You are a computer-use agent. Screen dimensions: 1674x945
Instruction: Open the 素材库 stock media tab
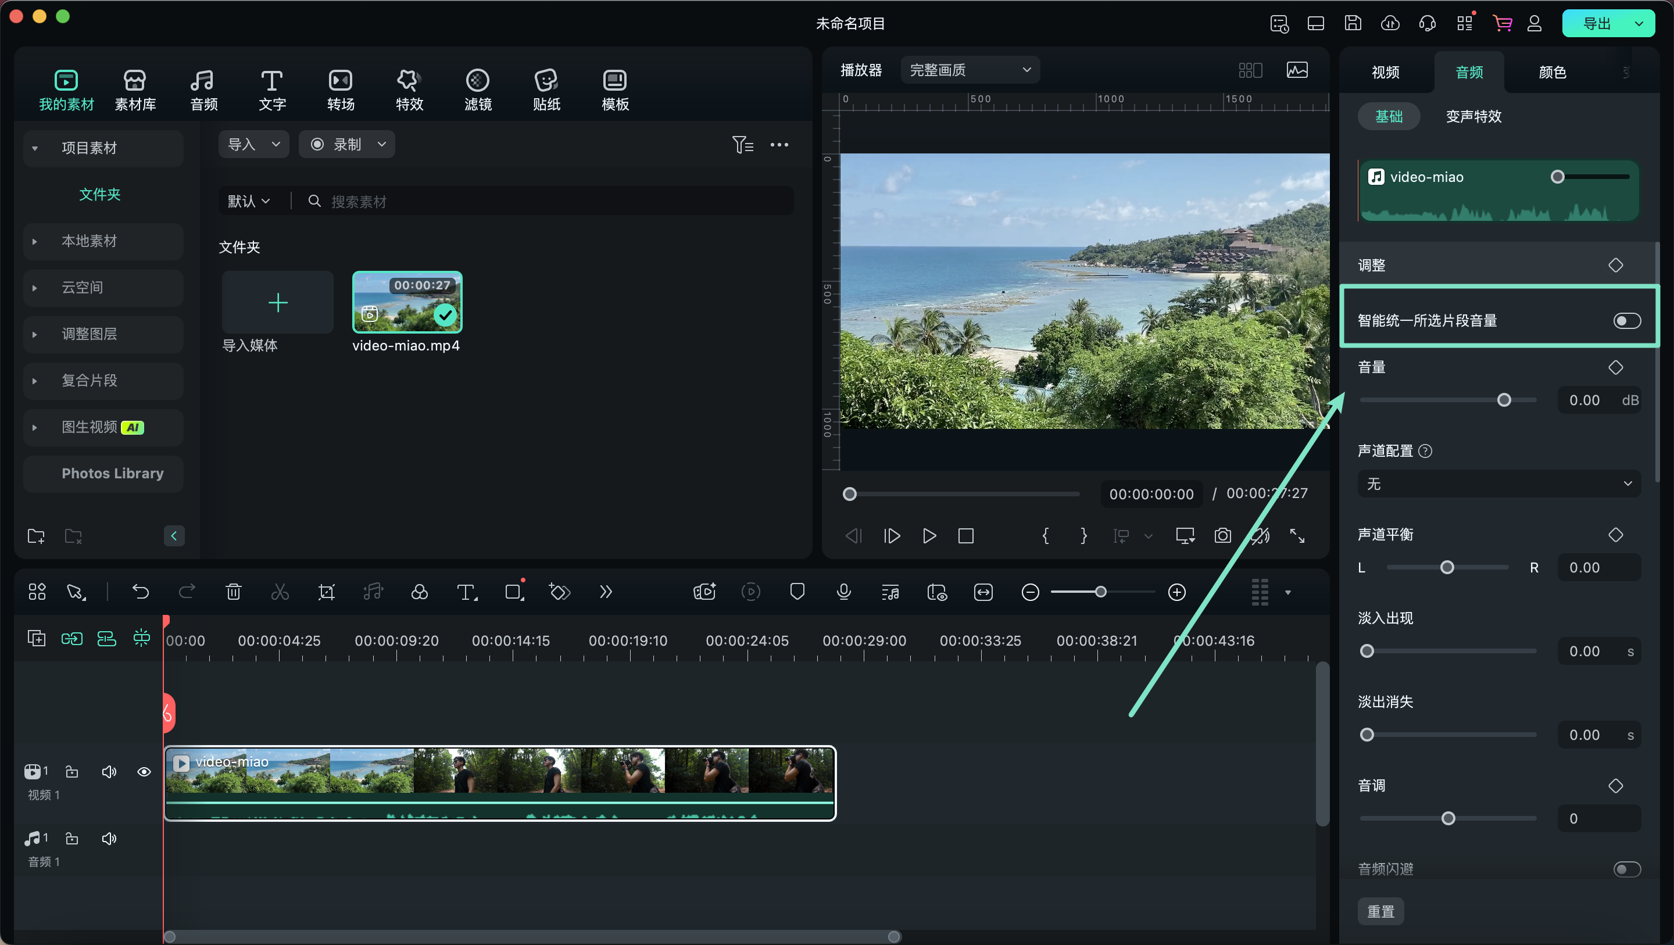click(135, 90)
